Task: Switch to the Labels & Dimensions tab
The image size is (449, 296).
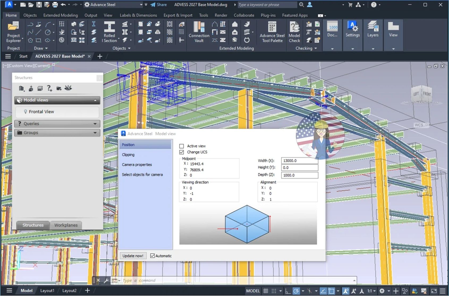Action: pyautogui.click(x=138, y=15)
